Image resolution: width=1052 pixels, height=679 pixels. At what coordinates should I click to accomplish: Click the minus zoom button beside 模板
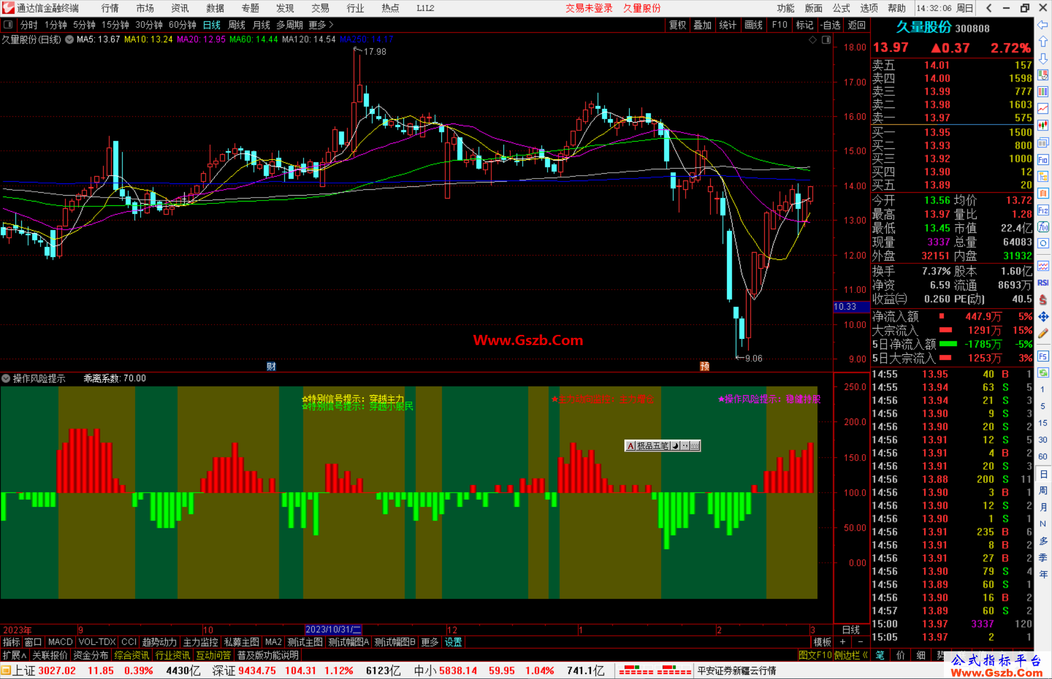[860, 642]
